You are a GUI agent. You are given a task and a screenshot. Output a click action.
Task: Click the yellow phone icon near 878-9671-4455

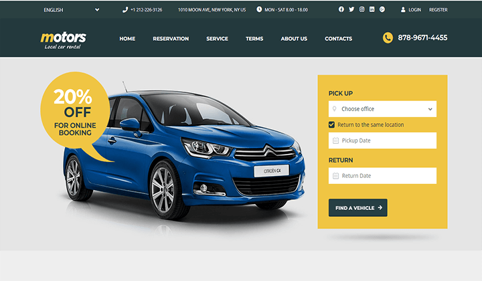[388, 37]
